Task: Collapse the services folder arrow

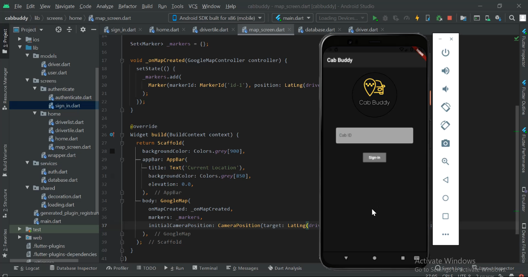Action: point(27,163)
